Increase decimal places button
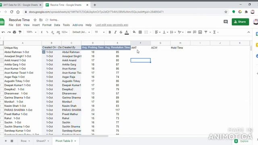Viewport: 258px width, 145px height. coord(58,32)
